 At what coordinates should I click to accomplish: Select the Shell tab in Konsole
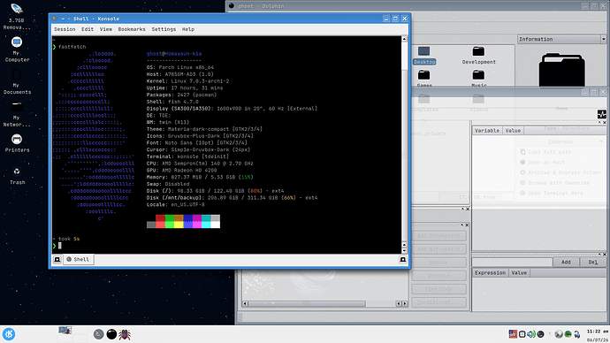click(x=78, y=259)
